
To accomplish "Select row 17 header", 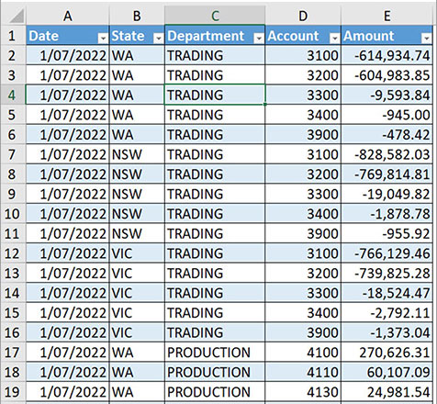I will coord(13,353).
